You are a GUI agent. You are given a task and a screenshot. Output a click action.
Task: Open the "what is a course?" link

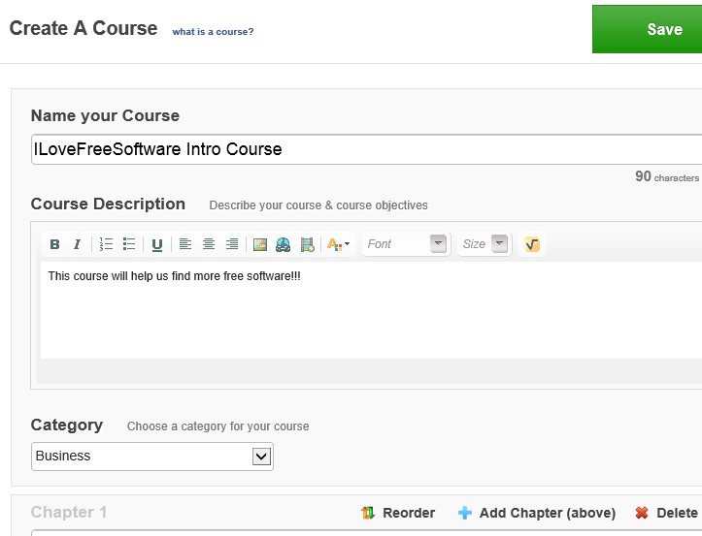(x=213, y=32)
